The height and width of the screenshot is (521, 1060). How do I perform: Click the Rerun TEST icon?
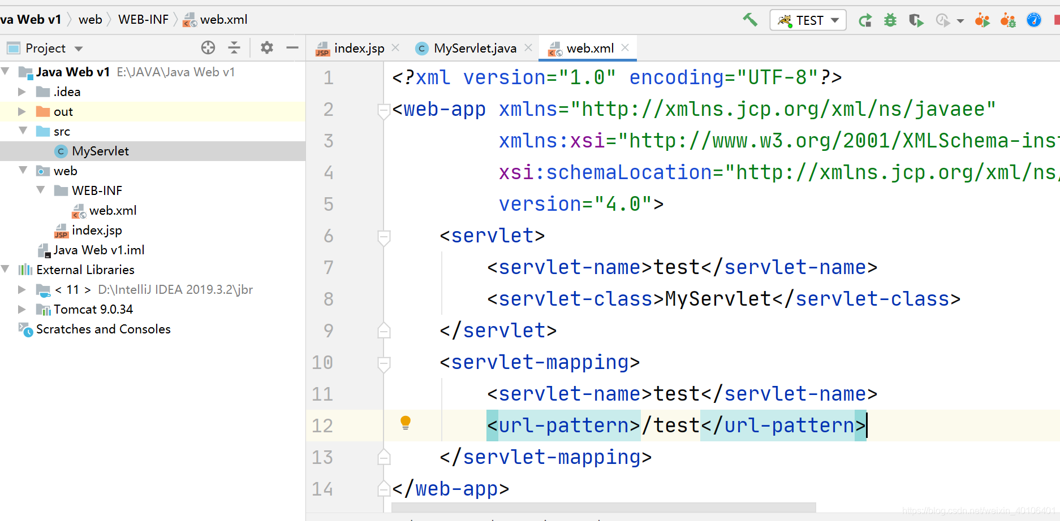pyautogui.click(x=865, y=21)
